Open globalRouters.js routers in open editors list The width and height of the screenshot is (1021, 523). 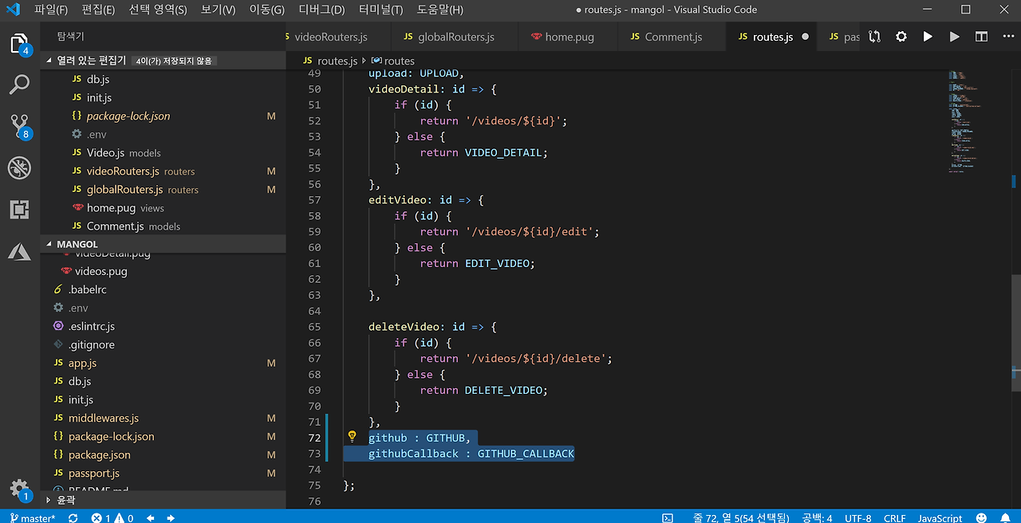(x=163, y=189)
